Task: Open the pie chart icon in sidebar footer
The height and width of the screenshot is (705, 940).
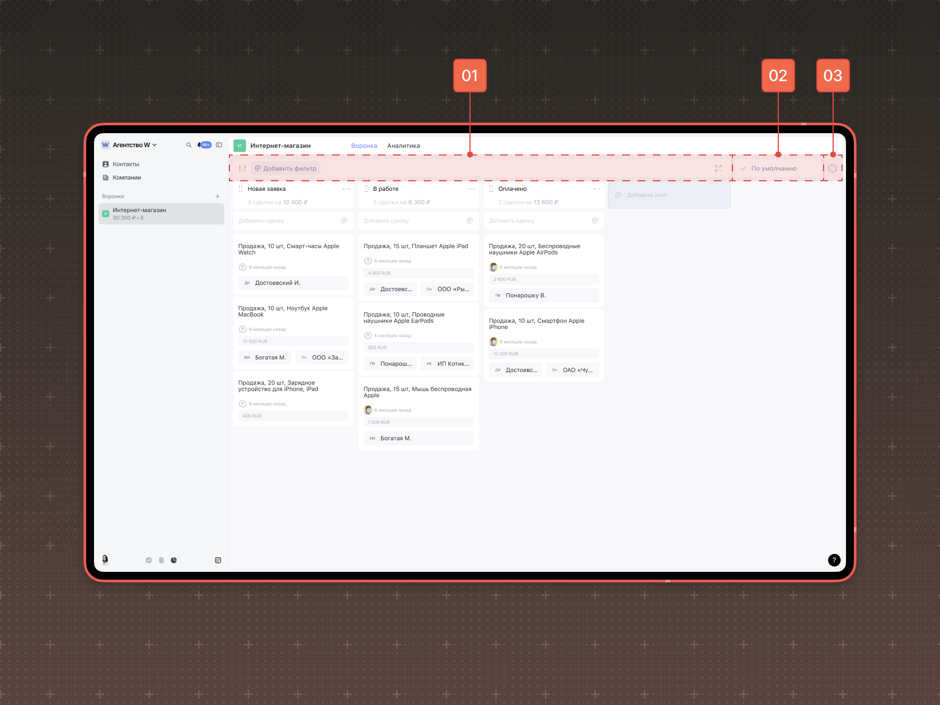Action: coord(174,560)
